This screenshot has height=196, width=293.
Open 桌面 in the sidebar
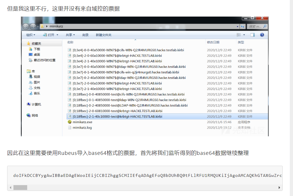[x=37, y=55]
